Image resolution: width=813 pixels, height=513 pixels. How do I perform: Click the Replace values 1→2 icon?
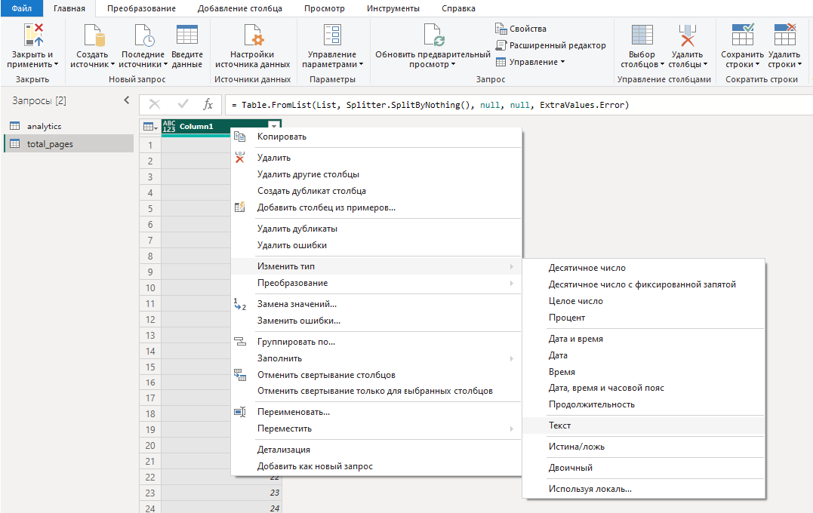click(239, 304)
